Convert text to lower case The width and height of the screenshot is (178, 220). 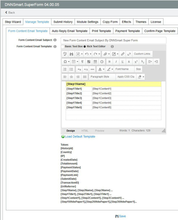tap(79, 69)
